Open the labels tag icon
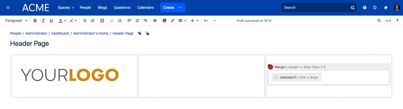The image size is (403, 109). coord(140,33)
